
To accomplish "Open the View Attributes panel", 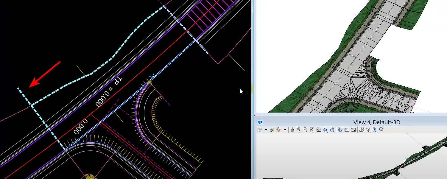I will click(260, 130).
